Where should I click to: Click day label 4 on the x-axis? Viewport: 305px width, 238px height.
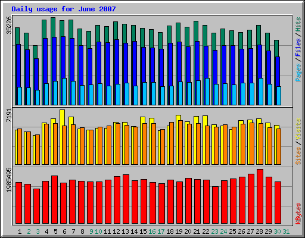pos(46,231)
